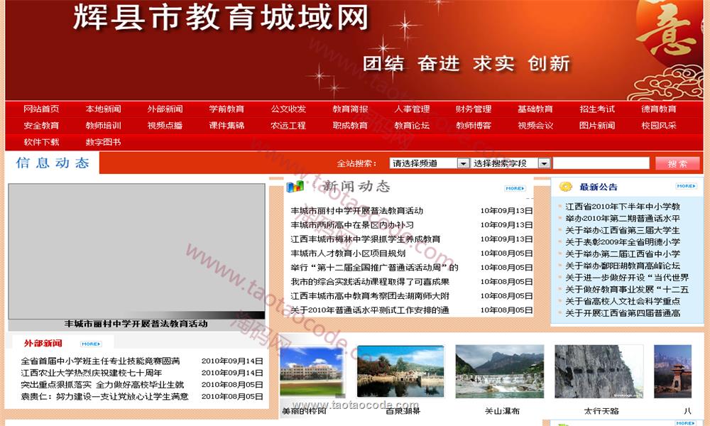The height and width of the screenshot is (426, 710).
Task: Open the 百泉湖景 lake photo
Action: [x=400, y=372]
